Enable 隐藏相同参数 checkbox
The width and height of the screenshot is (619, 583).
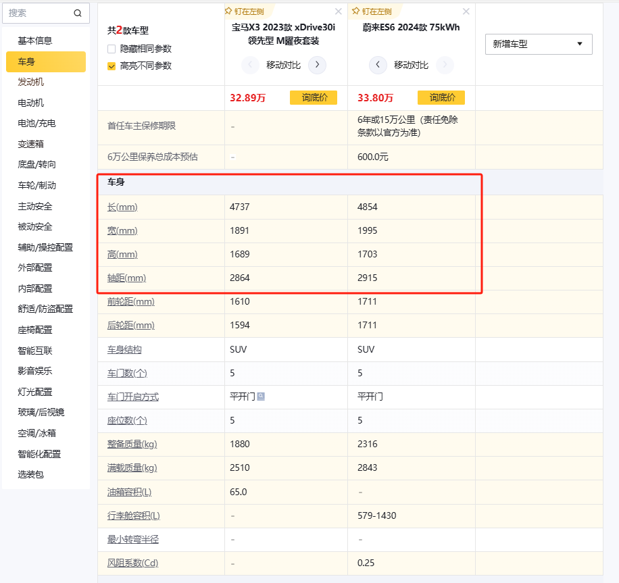(x=112, y=49)
